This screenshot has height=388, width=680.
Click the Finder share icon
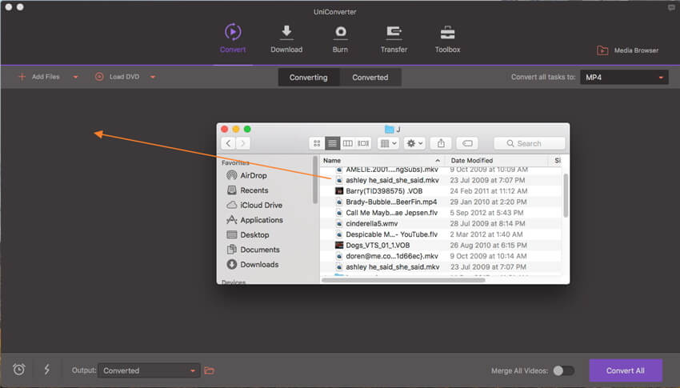pyautogui.click(x=441, y=143)
